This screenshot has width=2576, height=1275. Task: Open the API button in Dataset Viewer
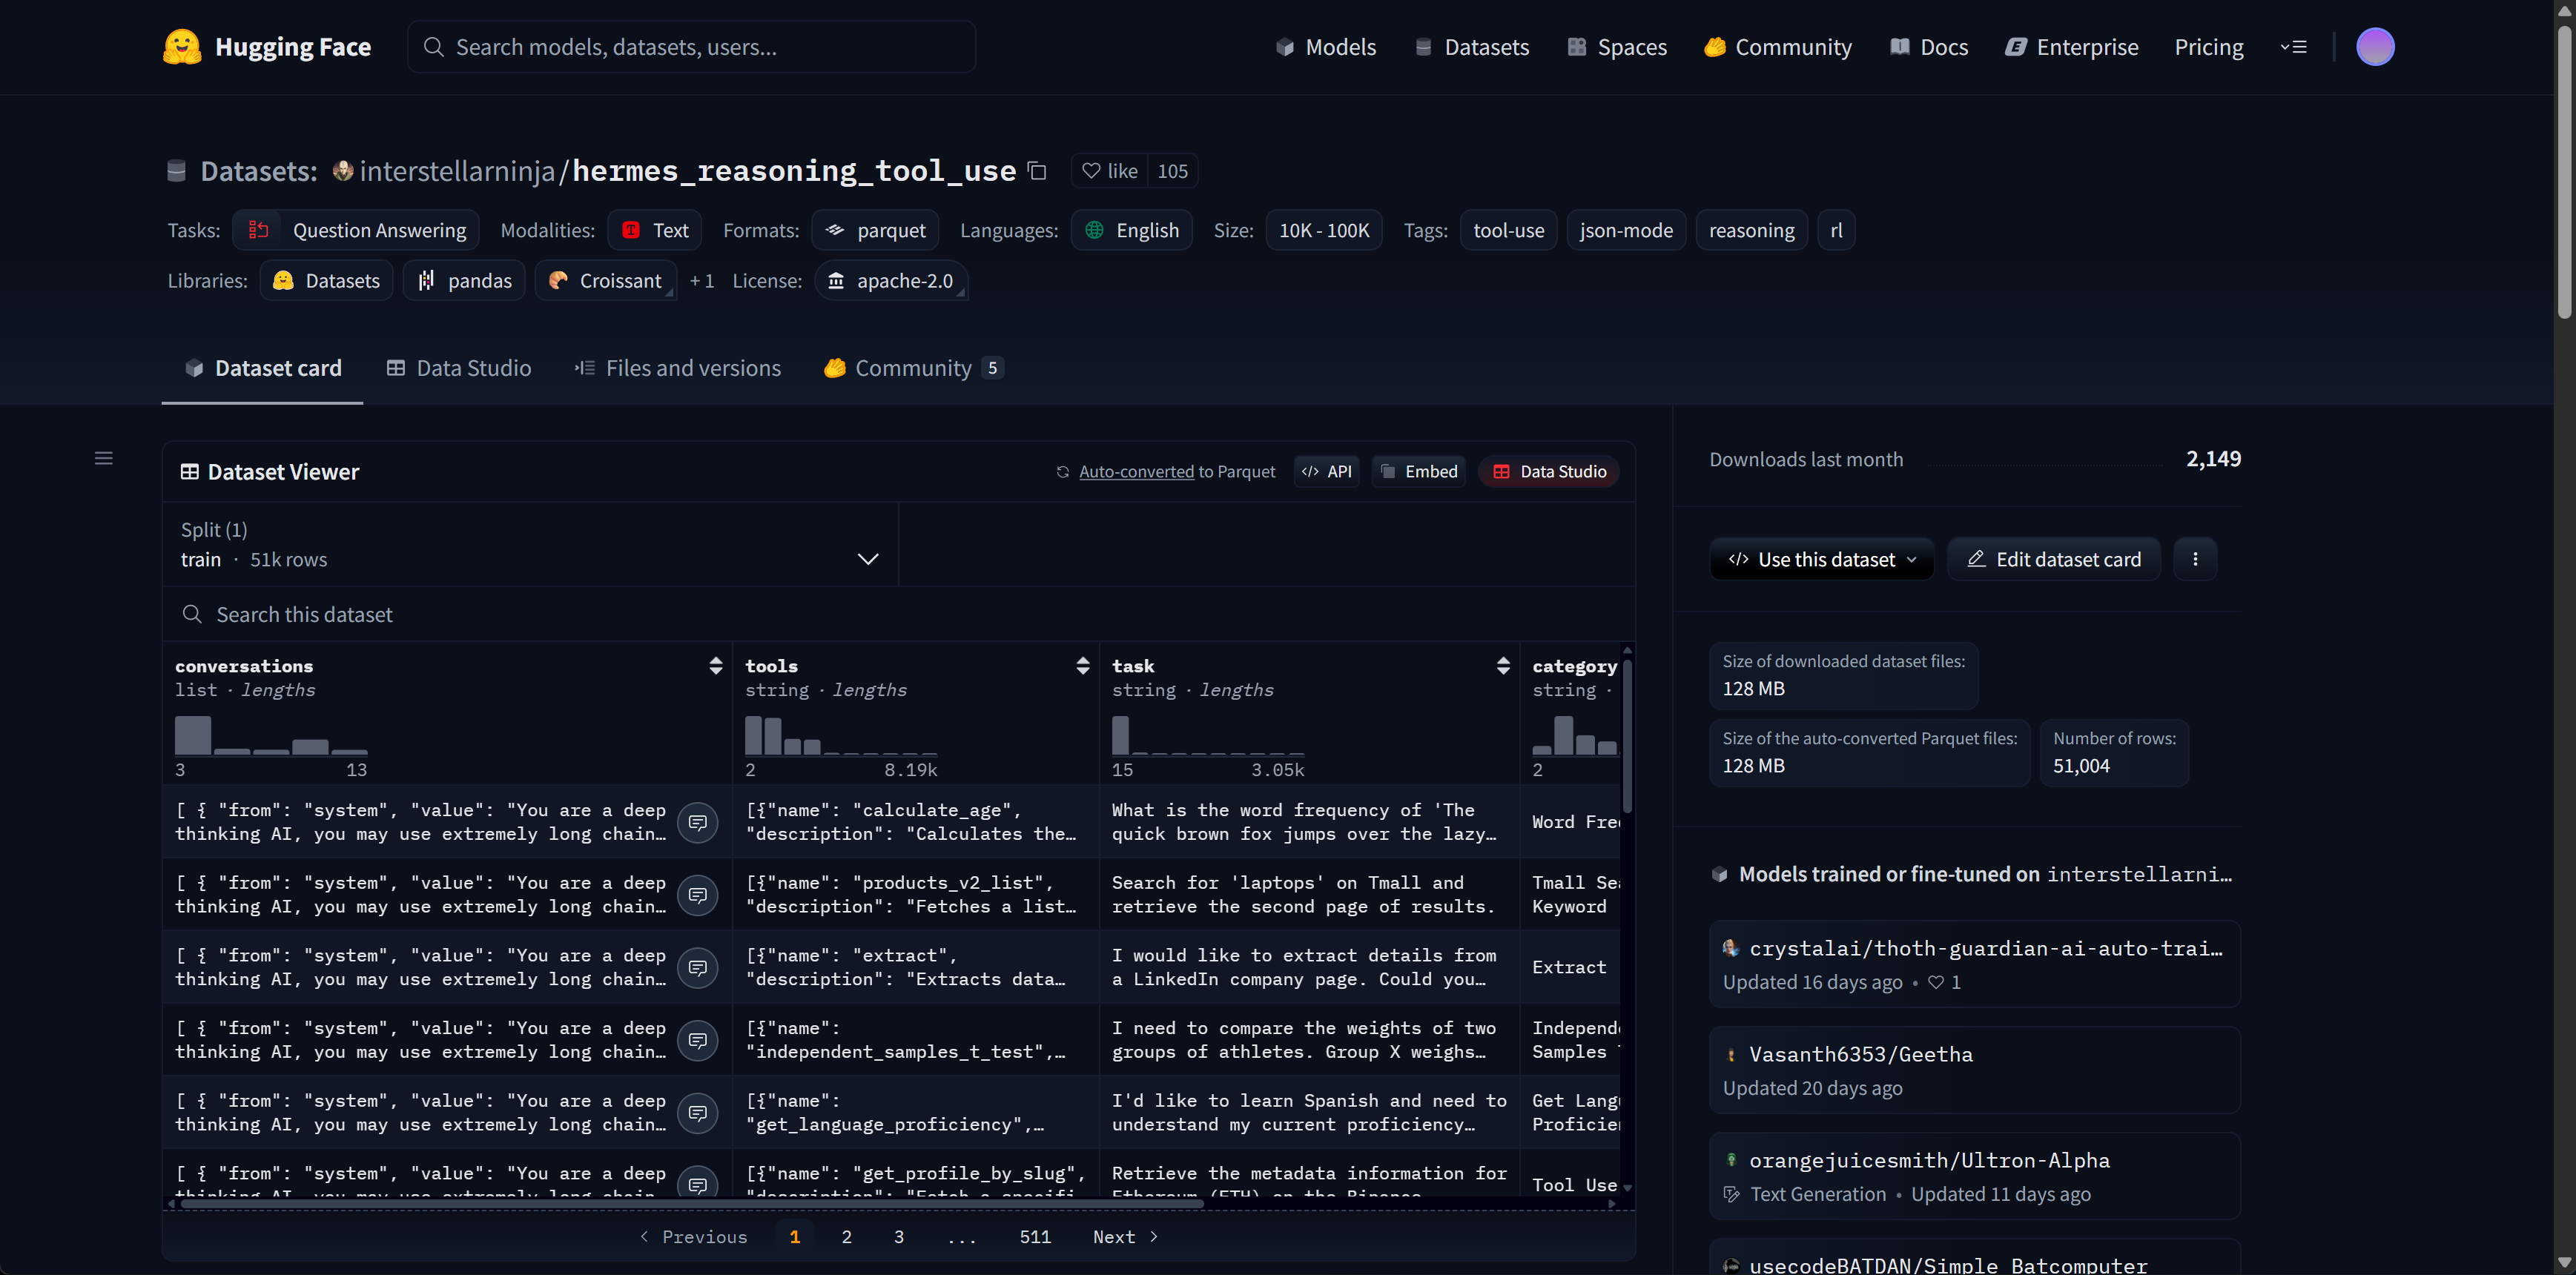point(1327,471)
